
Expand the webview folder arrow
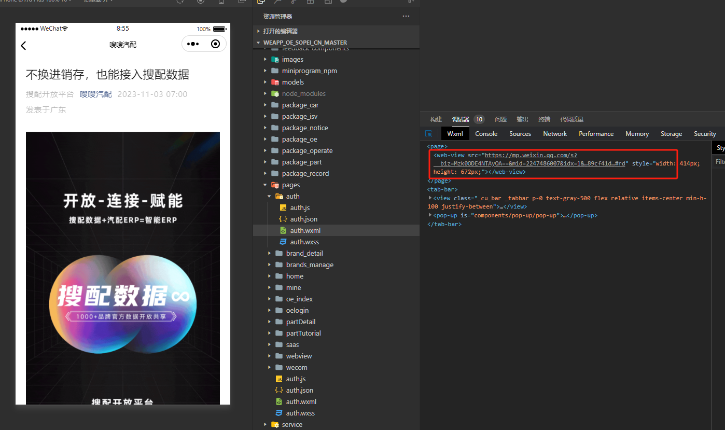tap(270, 356)
